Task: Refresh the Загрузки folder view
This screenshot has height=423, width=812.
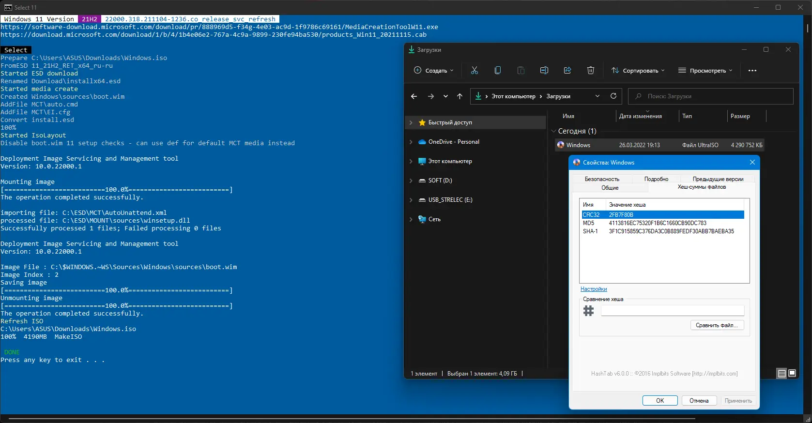Action: click(x=613, y=96)
